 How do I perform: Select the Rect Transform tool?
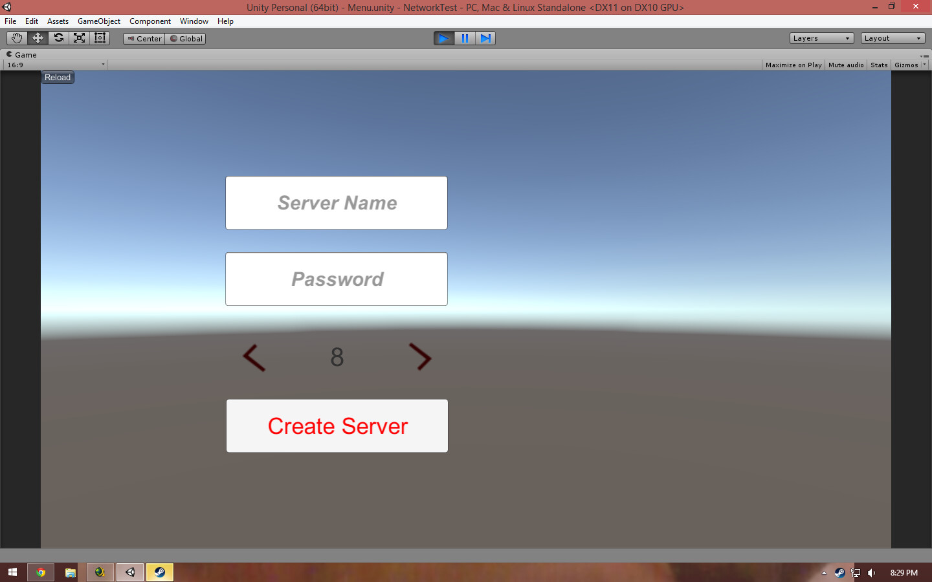pyautogui.click(x=99, y=38)
